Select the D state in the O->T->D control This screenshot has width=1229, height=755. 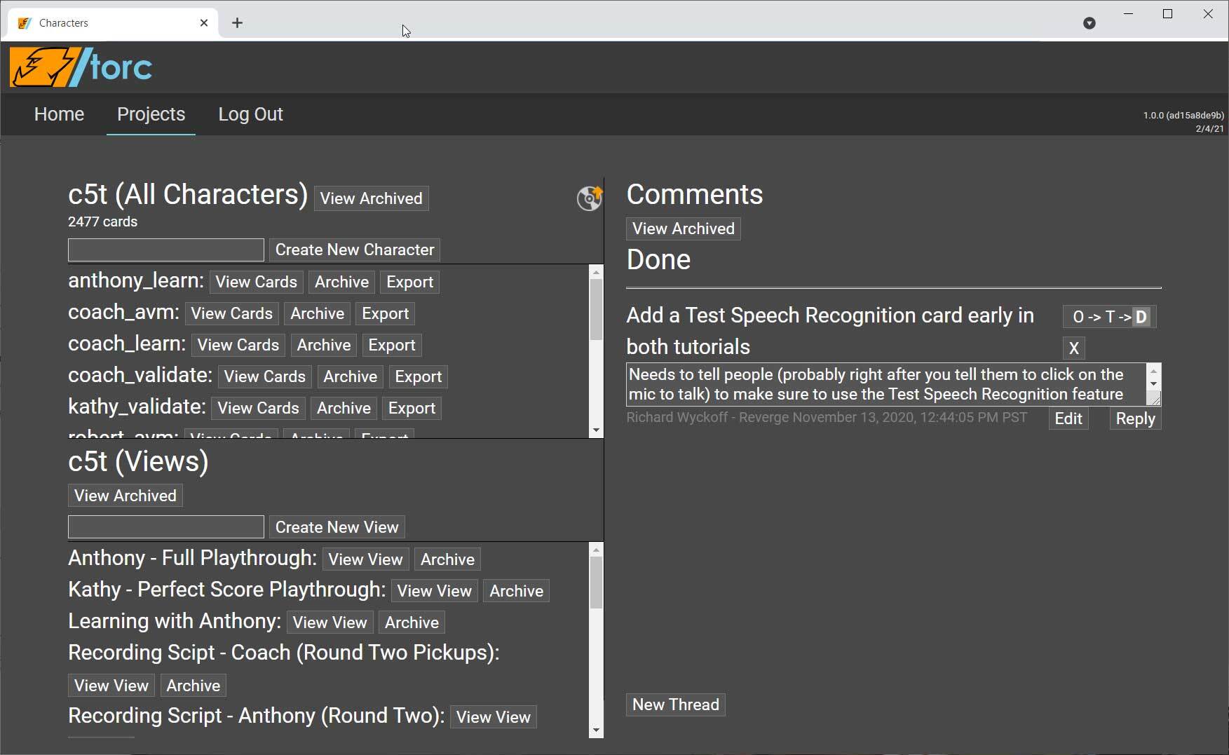[1141, 317]
